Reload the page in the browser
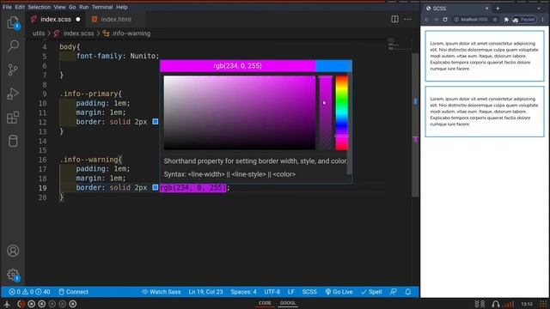 [x=445, y=19]
